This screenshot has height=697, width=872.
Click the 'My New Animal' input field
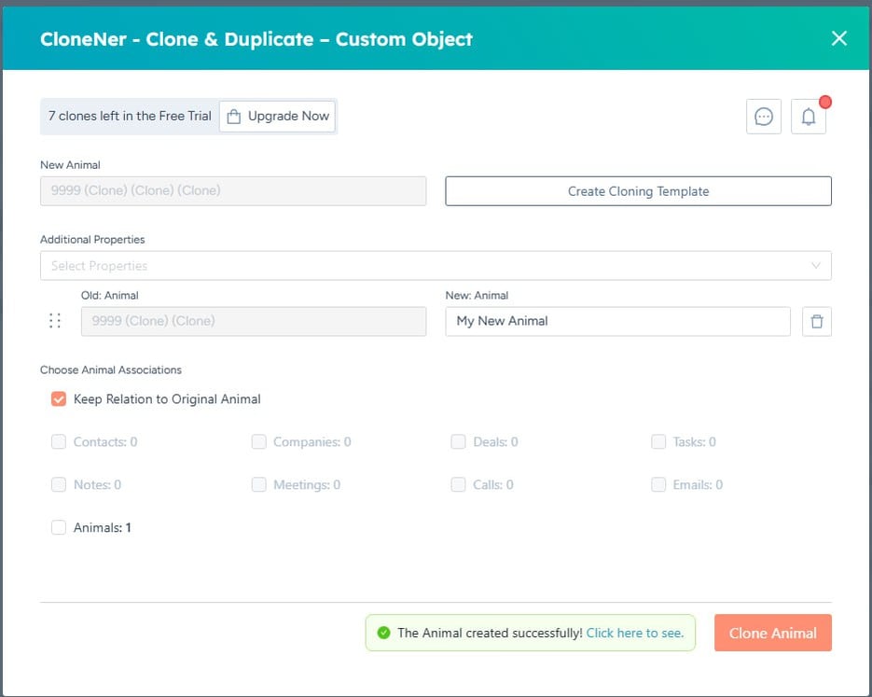click(617, 322)
